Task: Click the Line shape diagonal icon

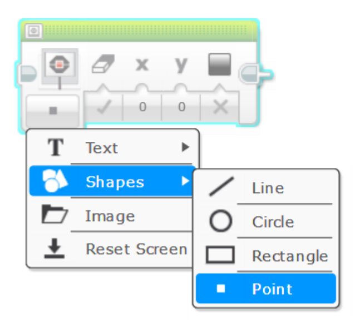Action: tap(220, 187)
